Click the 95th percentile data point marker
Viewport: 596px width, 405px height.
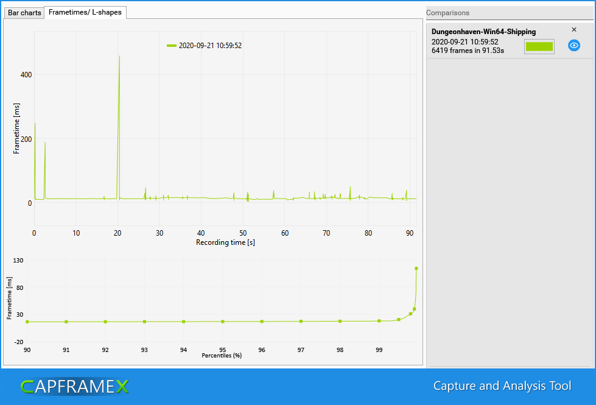pyautogui.click(x=223, y=322)
